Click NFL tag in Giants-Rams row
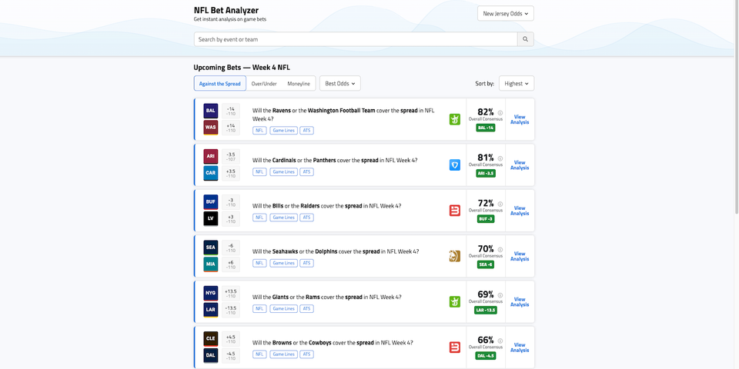 coord(259,309)
